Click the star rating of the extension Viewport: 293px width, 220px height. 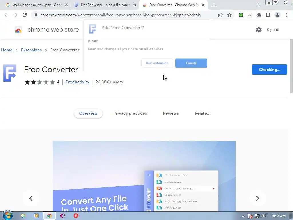(x=39, y=82)
